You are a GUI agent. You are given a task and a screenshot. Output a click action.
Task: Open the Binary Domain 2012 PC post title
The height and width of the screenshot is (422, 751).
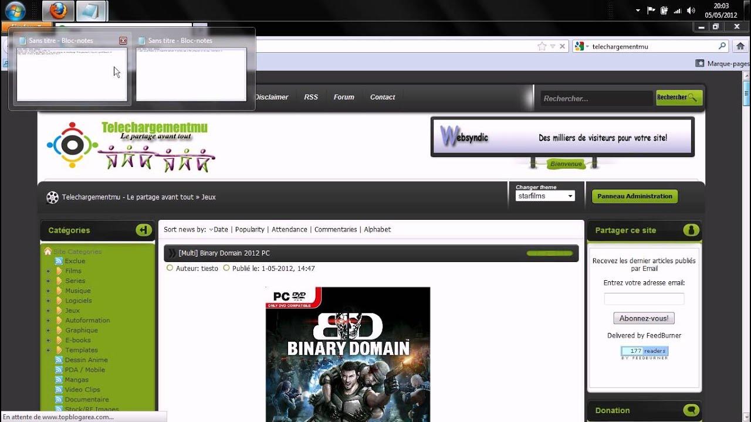tap(224, 253)
